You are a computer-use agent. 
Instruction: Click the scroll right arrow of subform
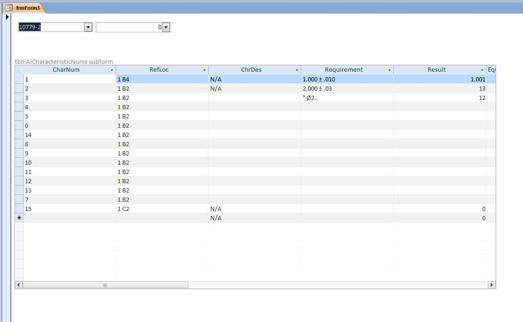pos(492,285)
